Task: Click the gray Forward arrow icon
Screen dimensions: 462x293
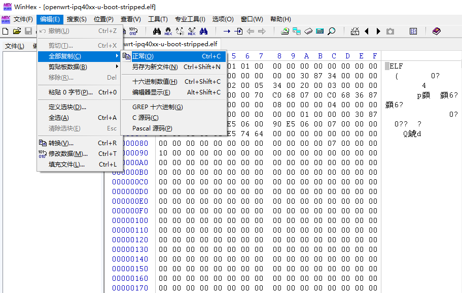Action: [x=262, y=31]
